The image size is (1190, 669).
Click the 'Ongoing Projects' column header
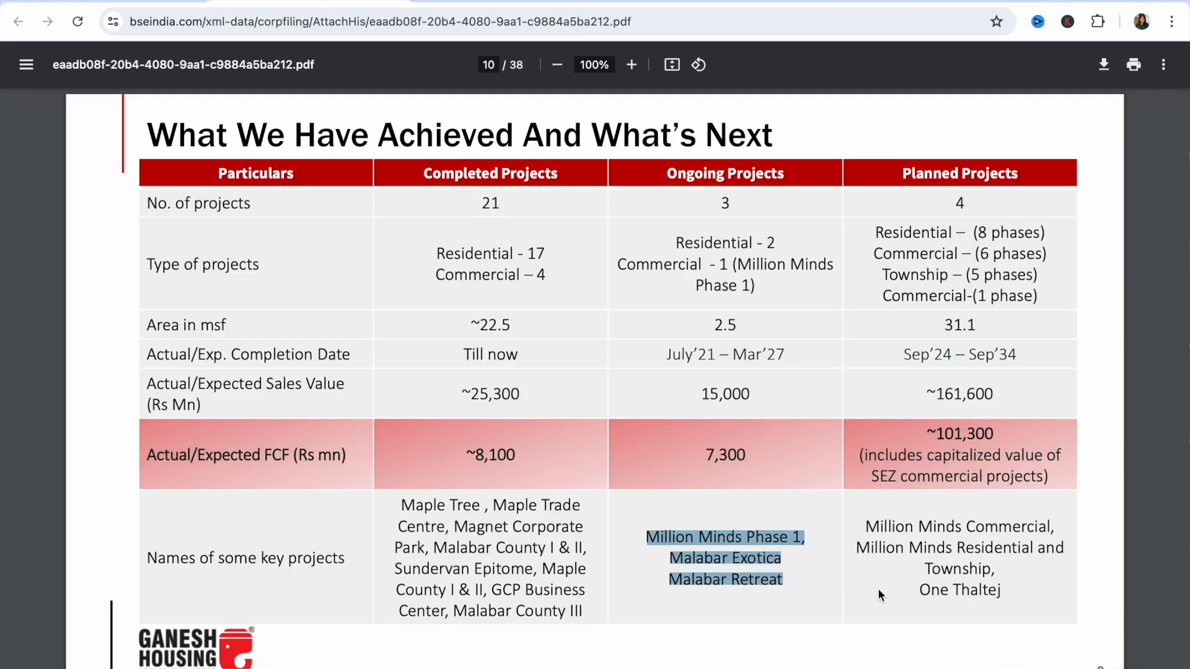[725, 173]
